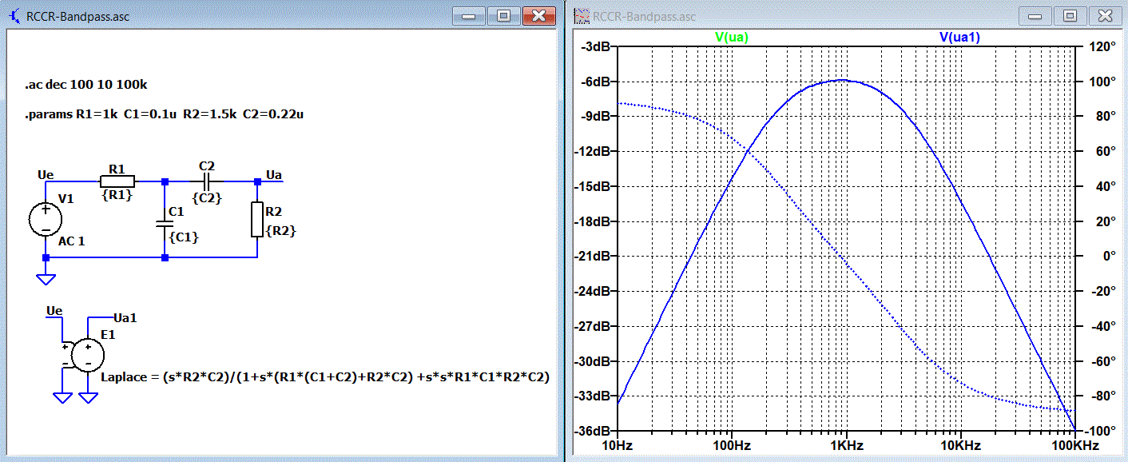Click the {R1} value text under R1

(x=117, y=196)
